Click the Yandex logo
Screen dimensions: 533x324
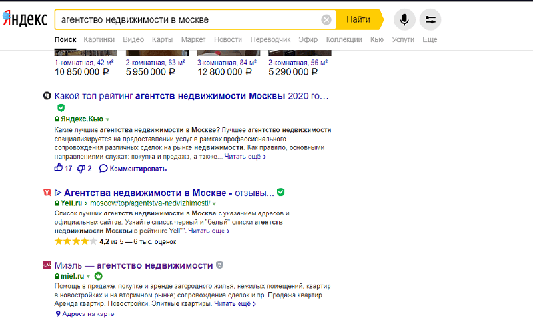[25, 19]
